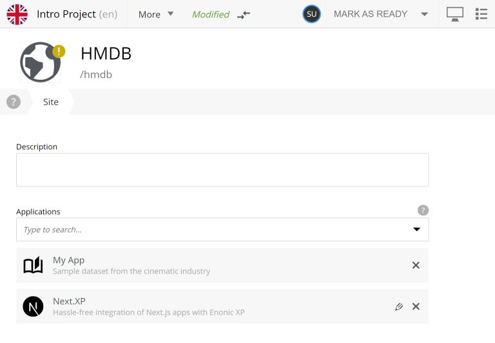Click the SU user avatar
Image resolution: width=495 pixels, height=343 pixels.
(x=311, y=14)
